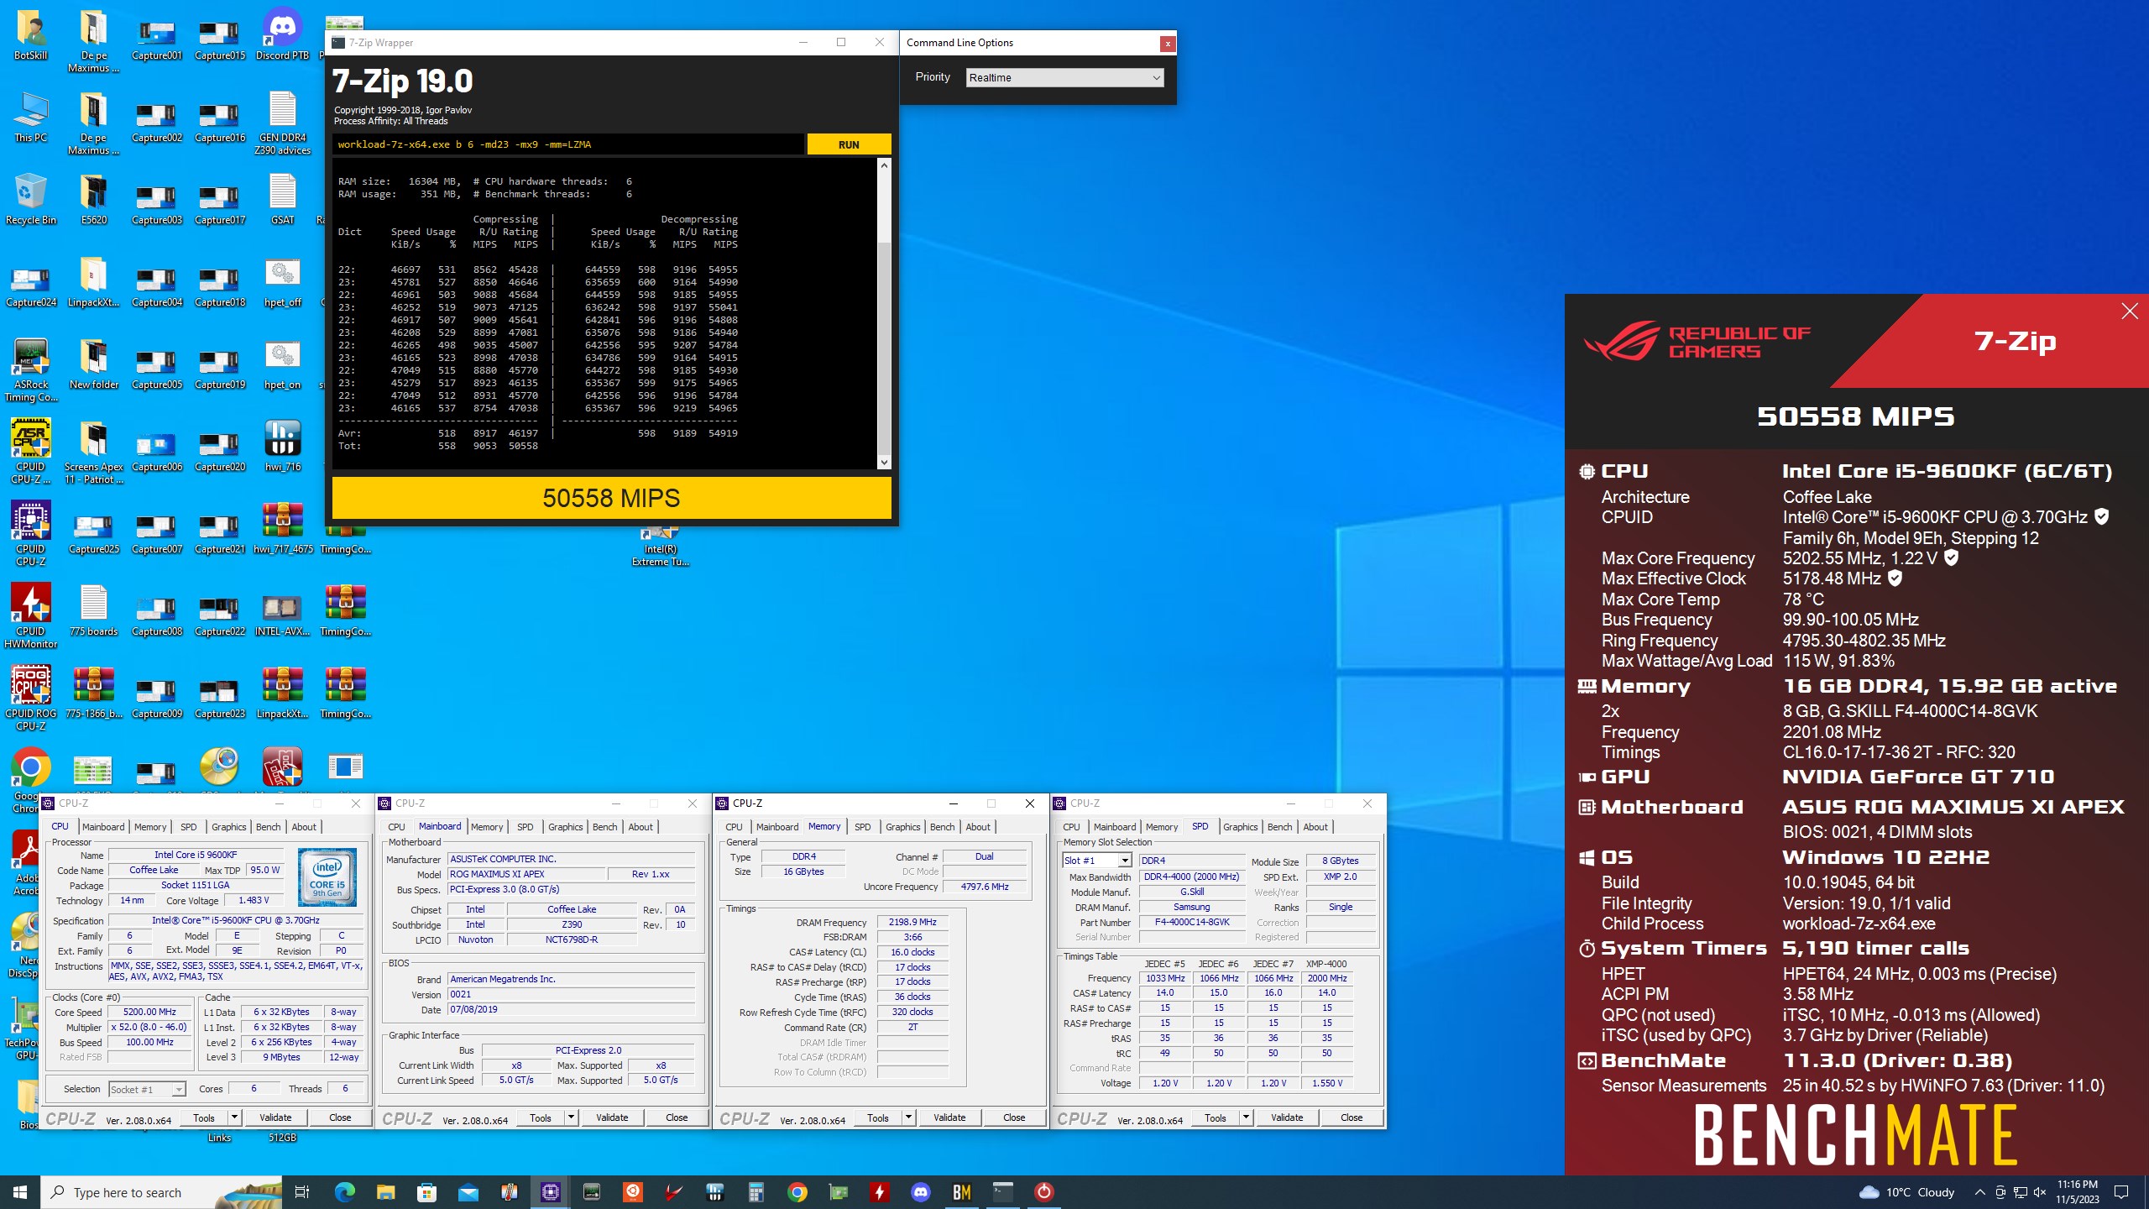Screen dimensions: 2149x1209
Task: Open the BotSkill desktop icon
Action: pyautogui.click(x=31, y=35)
